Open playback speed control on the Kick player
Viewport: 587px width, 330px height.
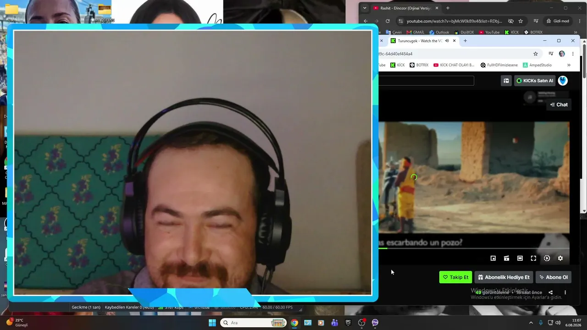(x=547, y=258)
